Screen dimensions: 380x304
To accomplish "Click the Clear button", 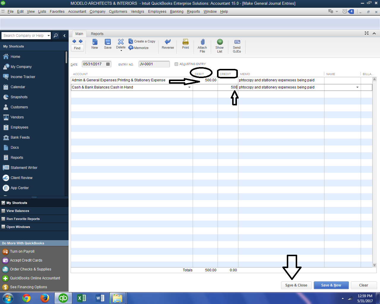I will pyautogui.click(x=364, y=285).
